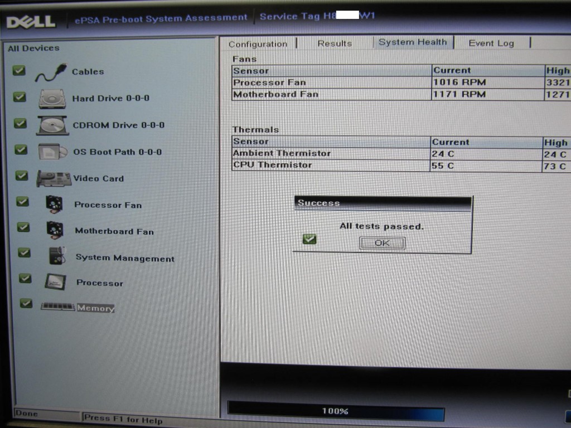Select the CPU Thermistor row
Viewport: 571px width, 428px height.
tap(401, 166)
